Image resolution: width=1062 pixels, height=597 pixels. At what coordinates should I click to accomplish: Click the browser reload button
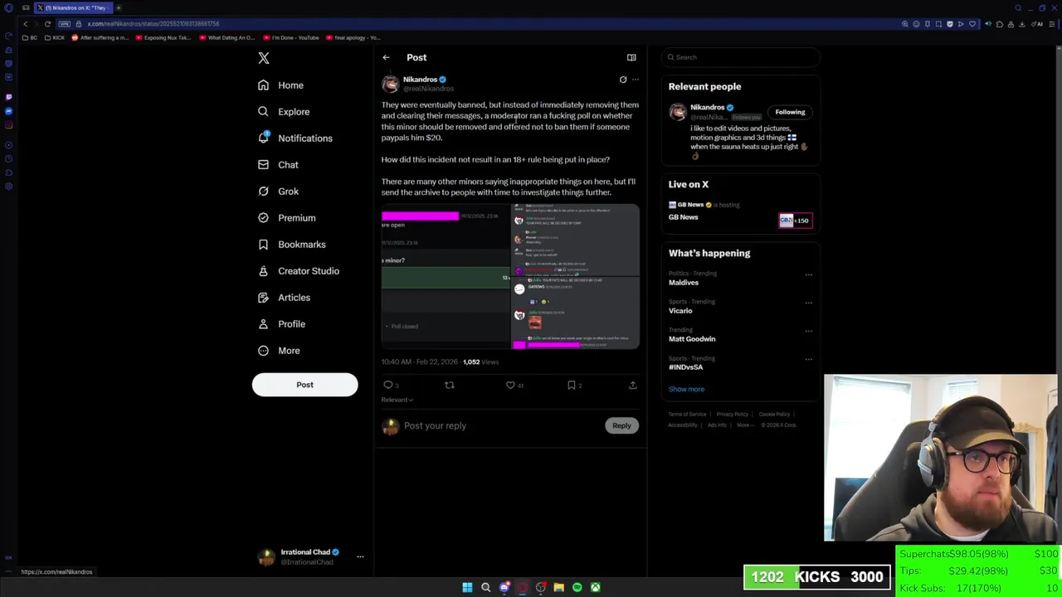47,24
